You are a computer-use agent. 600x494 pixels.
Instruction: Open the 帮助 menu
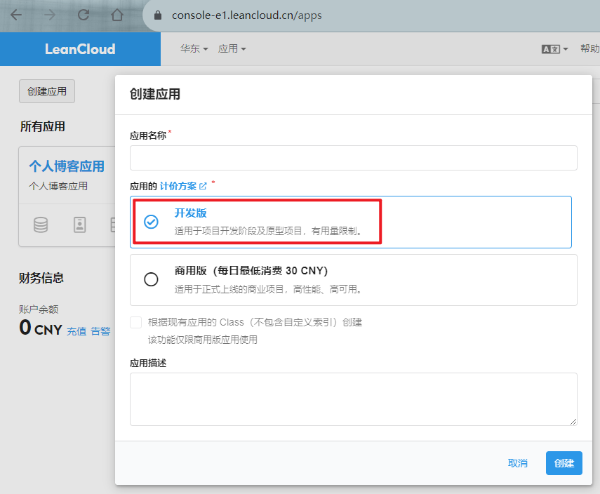[x=589, y=49]
